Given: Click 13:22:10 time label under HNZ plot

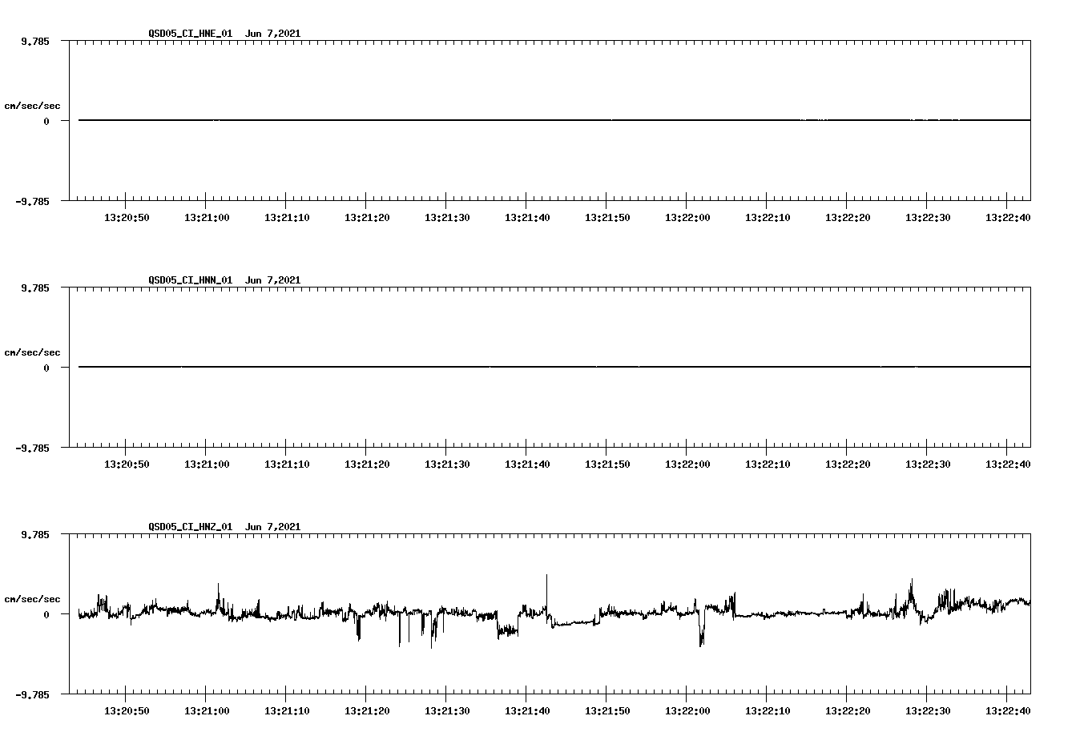Looking at the screenshot, I should pos(768,711).
